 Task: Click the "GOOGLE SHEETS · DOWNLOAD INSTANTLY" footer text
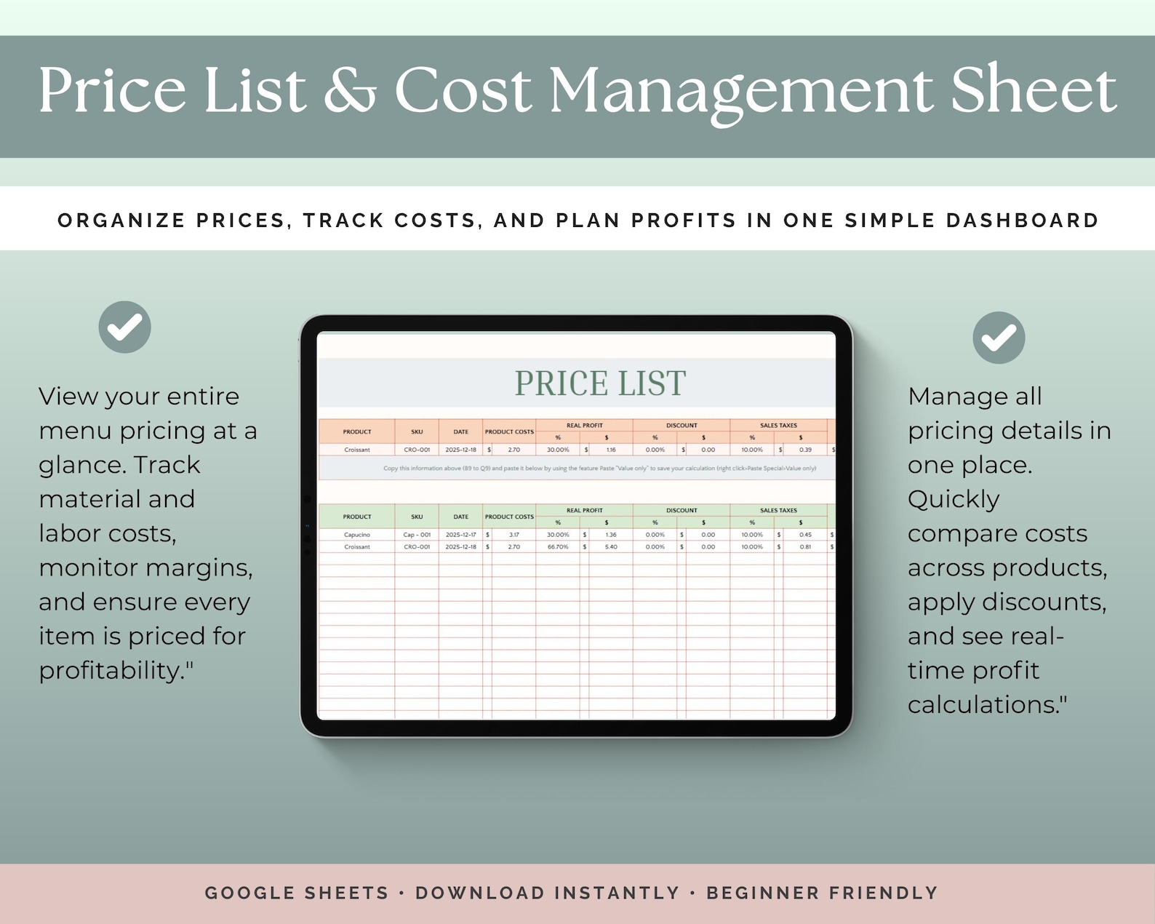[572, 893]
